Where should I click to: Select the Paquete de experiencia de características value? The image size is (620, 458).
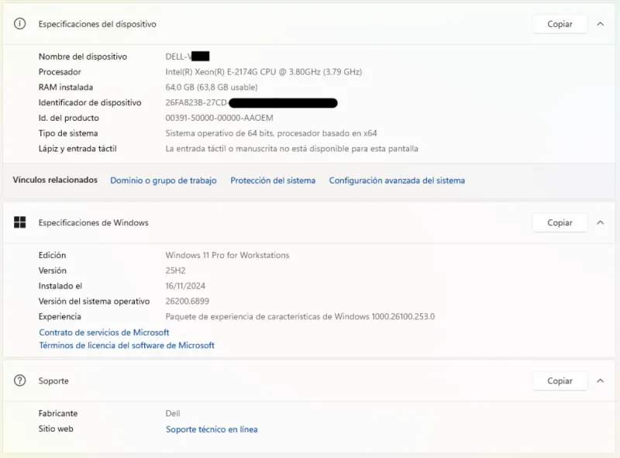(300, 316)
